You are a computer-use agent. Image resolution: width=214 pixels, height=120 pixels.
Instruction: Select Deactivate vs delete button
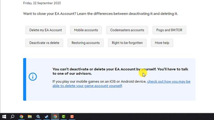44,43
